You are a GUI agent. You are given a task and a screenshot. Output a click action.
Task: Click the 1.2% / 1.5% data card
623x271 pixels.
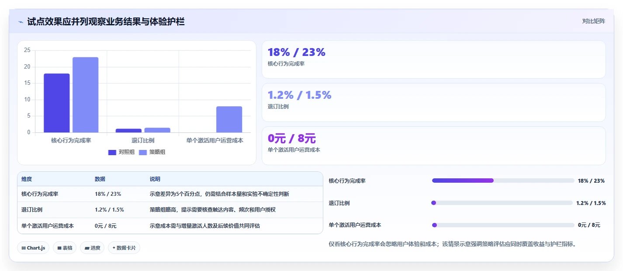pos(433,102)
